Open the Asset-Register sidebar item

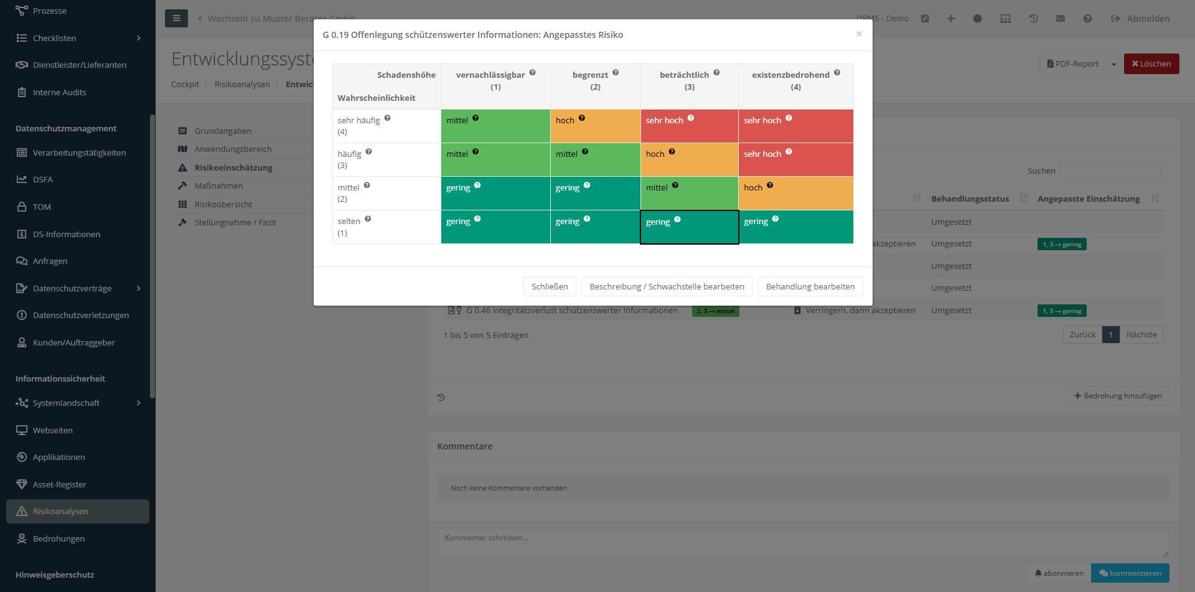click(59, 484)
